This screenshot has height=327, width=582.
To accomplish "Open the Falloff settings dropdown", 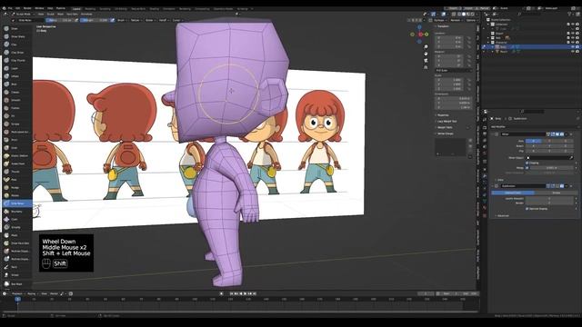I will point(164,20).
